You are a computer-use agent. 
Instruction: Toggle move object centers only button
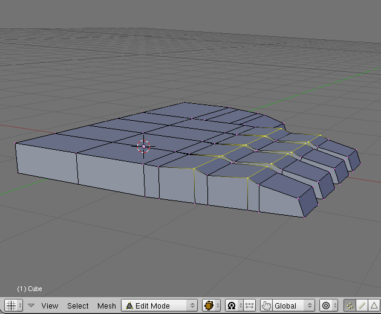coord(249,306)
